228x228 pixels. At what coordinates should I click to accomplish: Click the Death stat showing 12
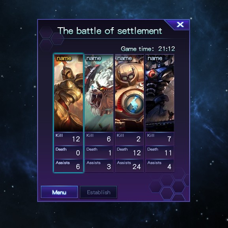(x=129, y=152)
